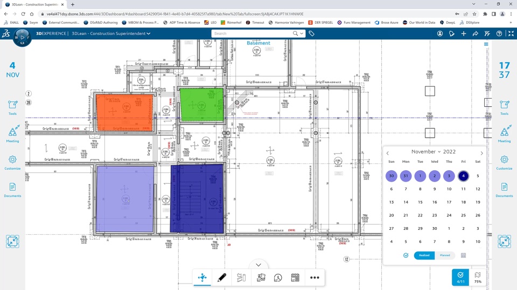Open the DeepL bookmark

pyautogui.click(x=448, y=23)
